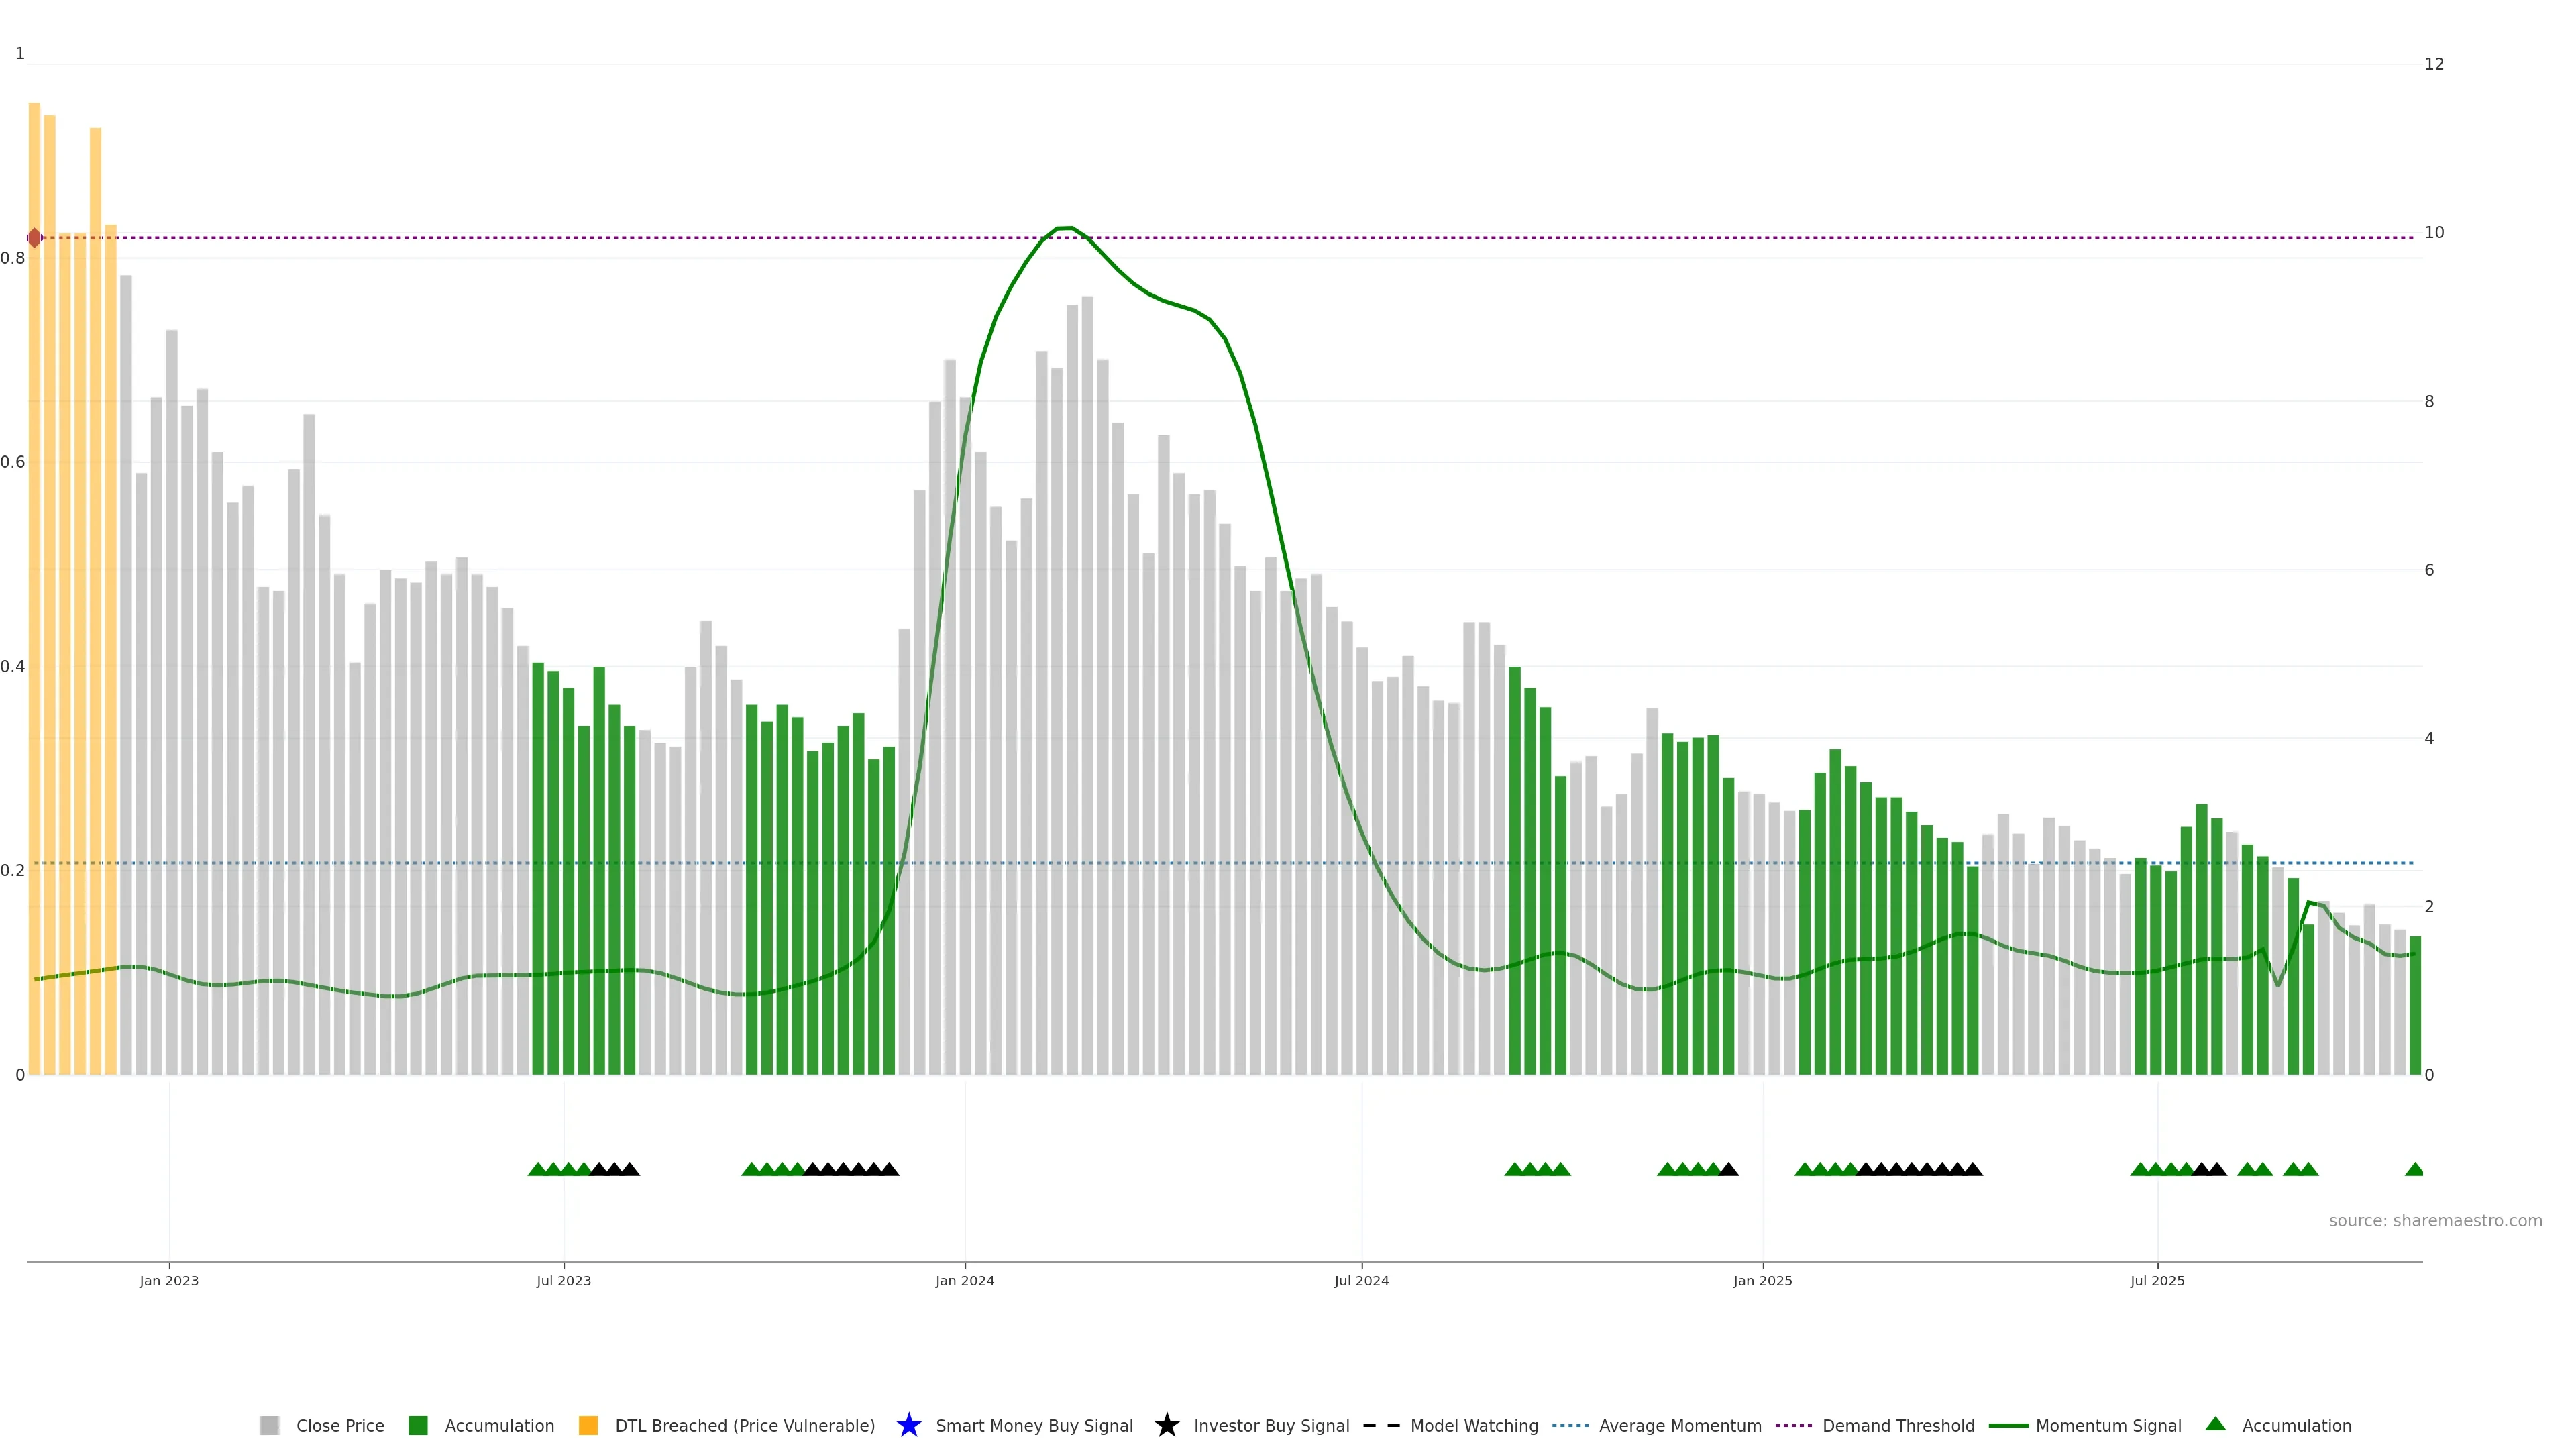Click the Jan 2024 x-axis label
The width and height of the screenshot is (2576, 1449).
click(x=964, y=1281)
